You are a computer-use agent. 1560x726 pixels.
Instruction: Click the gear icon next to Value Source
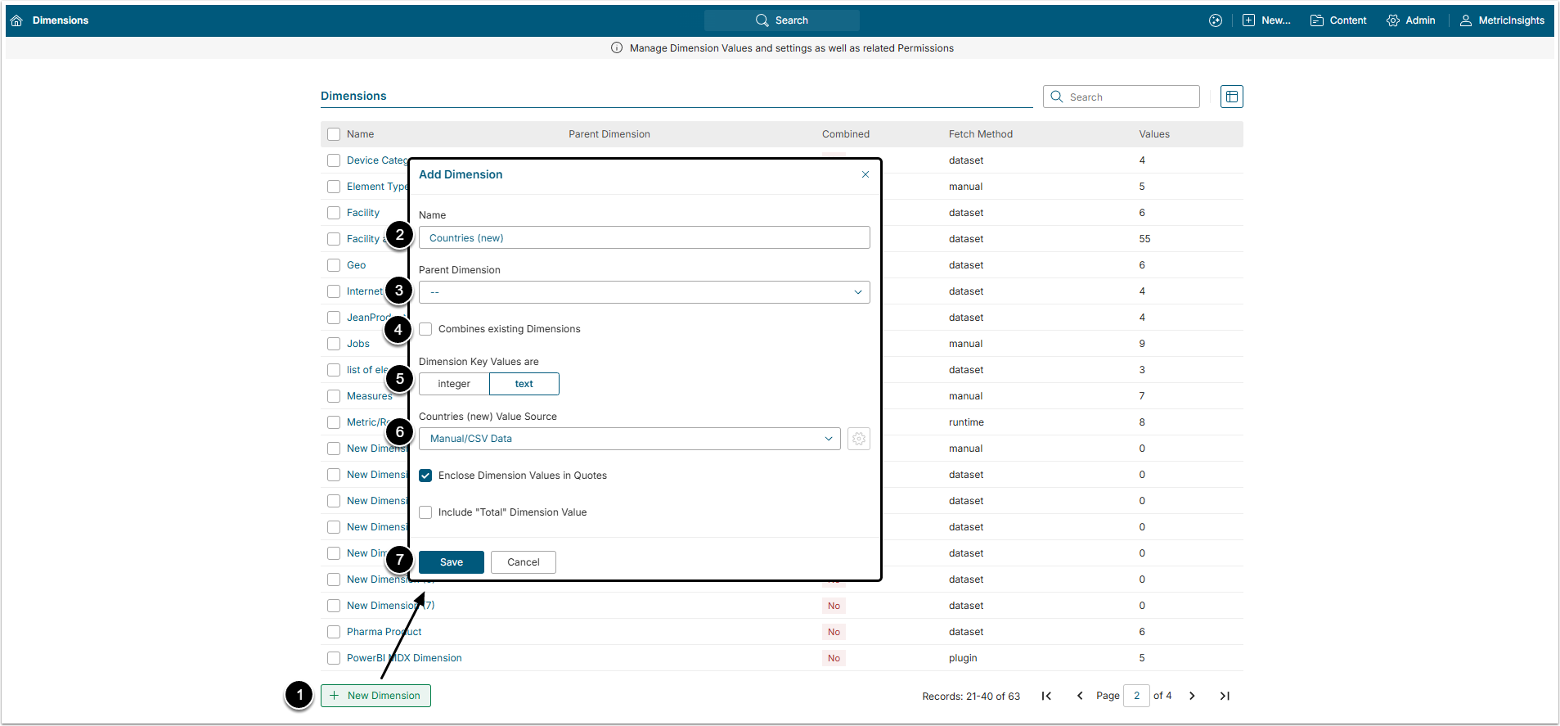coord(858,439)
